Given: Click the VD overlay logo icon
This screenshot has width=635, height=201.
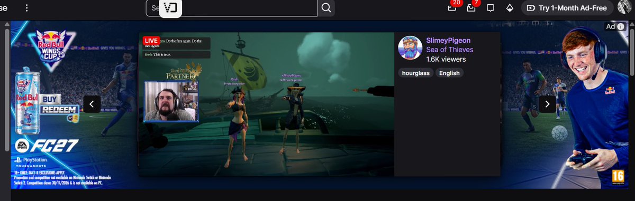Looking at the screenshot, I should point(170,8).
